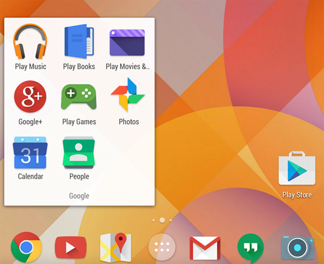
Task: Tap the "Play Games" label text
Action: pyautogui.click(x=79, y=122)
